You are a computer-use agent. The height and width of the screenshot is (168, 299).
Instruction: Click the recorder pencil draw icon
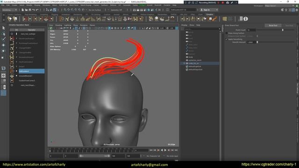pos(232,2)
